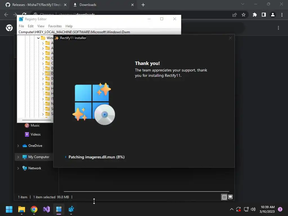The height and width of the screenshot is (216, 288).
Task: Click the Thank you! heading
Action: click(147, 63)
